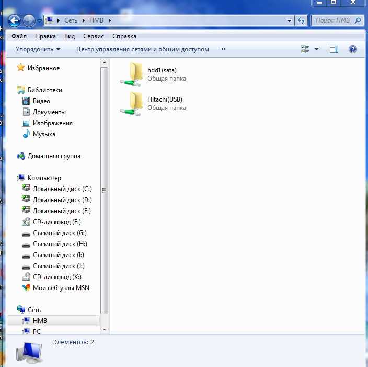Open the Правка menu
This screenshot has width=368, height=367.
tap(45, 36)
